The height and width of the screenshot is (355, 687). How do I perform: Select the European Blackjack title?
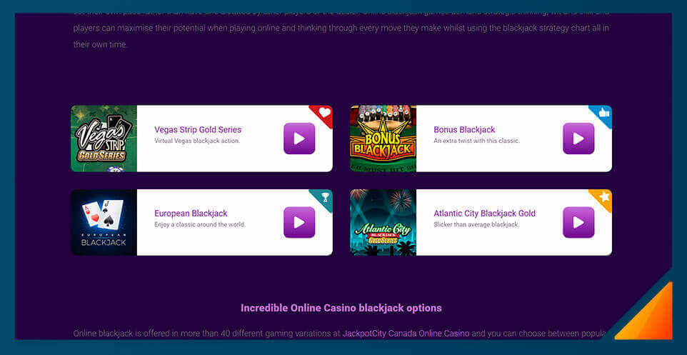pyautogui.click(x=191, y=214)
